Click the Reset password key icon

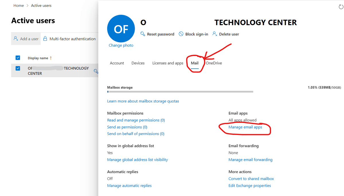(x=142, y=34)
